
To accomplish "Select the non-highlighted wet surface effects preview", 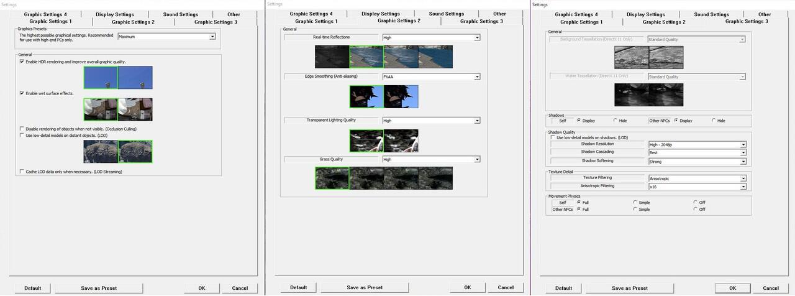I will (x=135, y=109).
